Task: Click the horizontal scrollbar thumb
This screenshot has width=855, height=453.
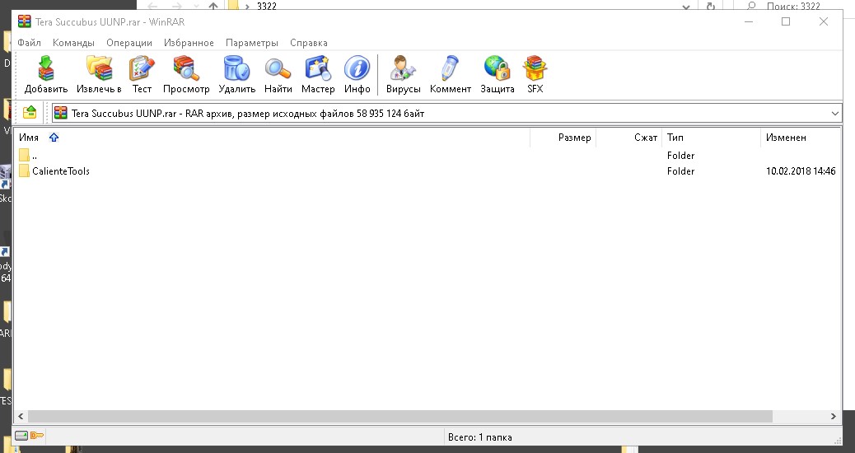Action: [400, 416]
